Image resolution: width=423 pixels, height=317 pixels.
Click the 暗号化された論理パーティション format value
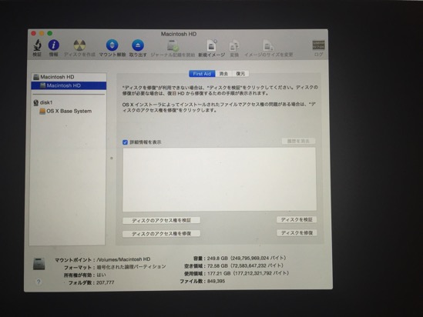pos(131,267)
